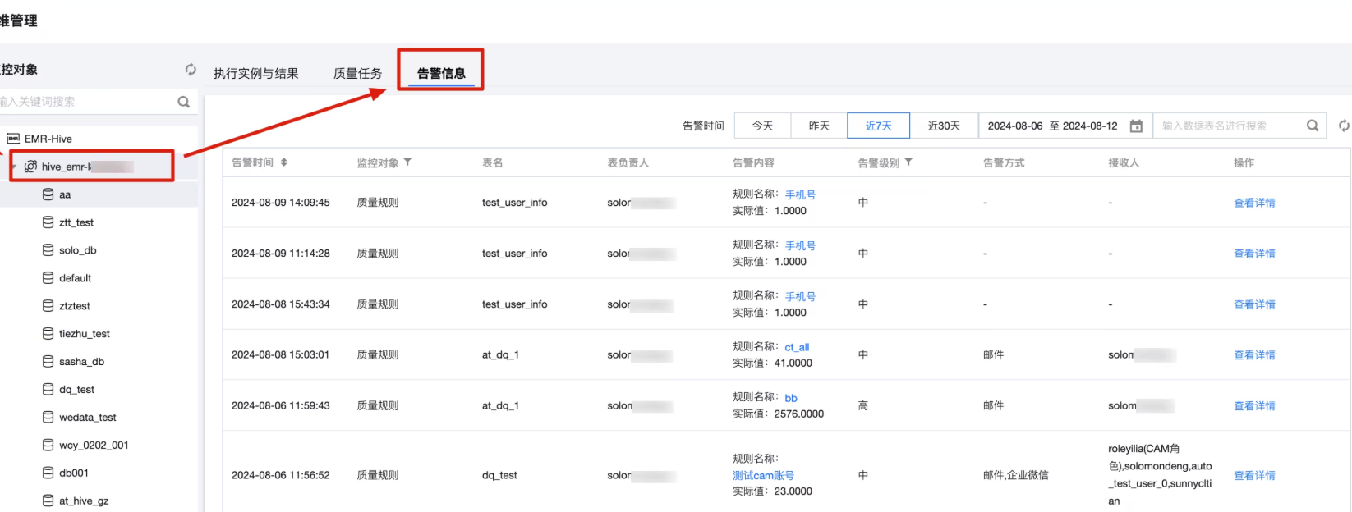Sort by alarm time column
The image size is (1352, 512).
click(283, 162)
